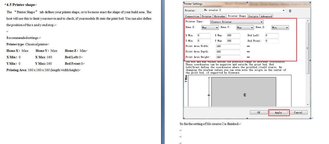Open the Printer name dropdown showing Me creator 2

244,10
